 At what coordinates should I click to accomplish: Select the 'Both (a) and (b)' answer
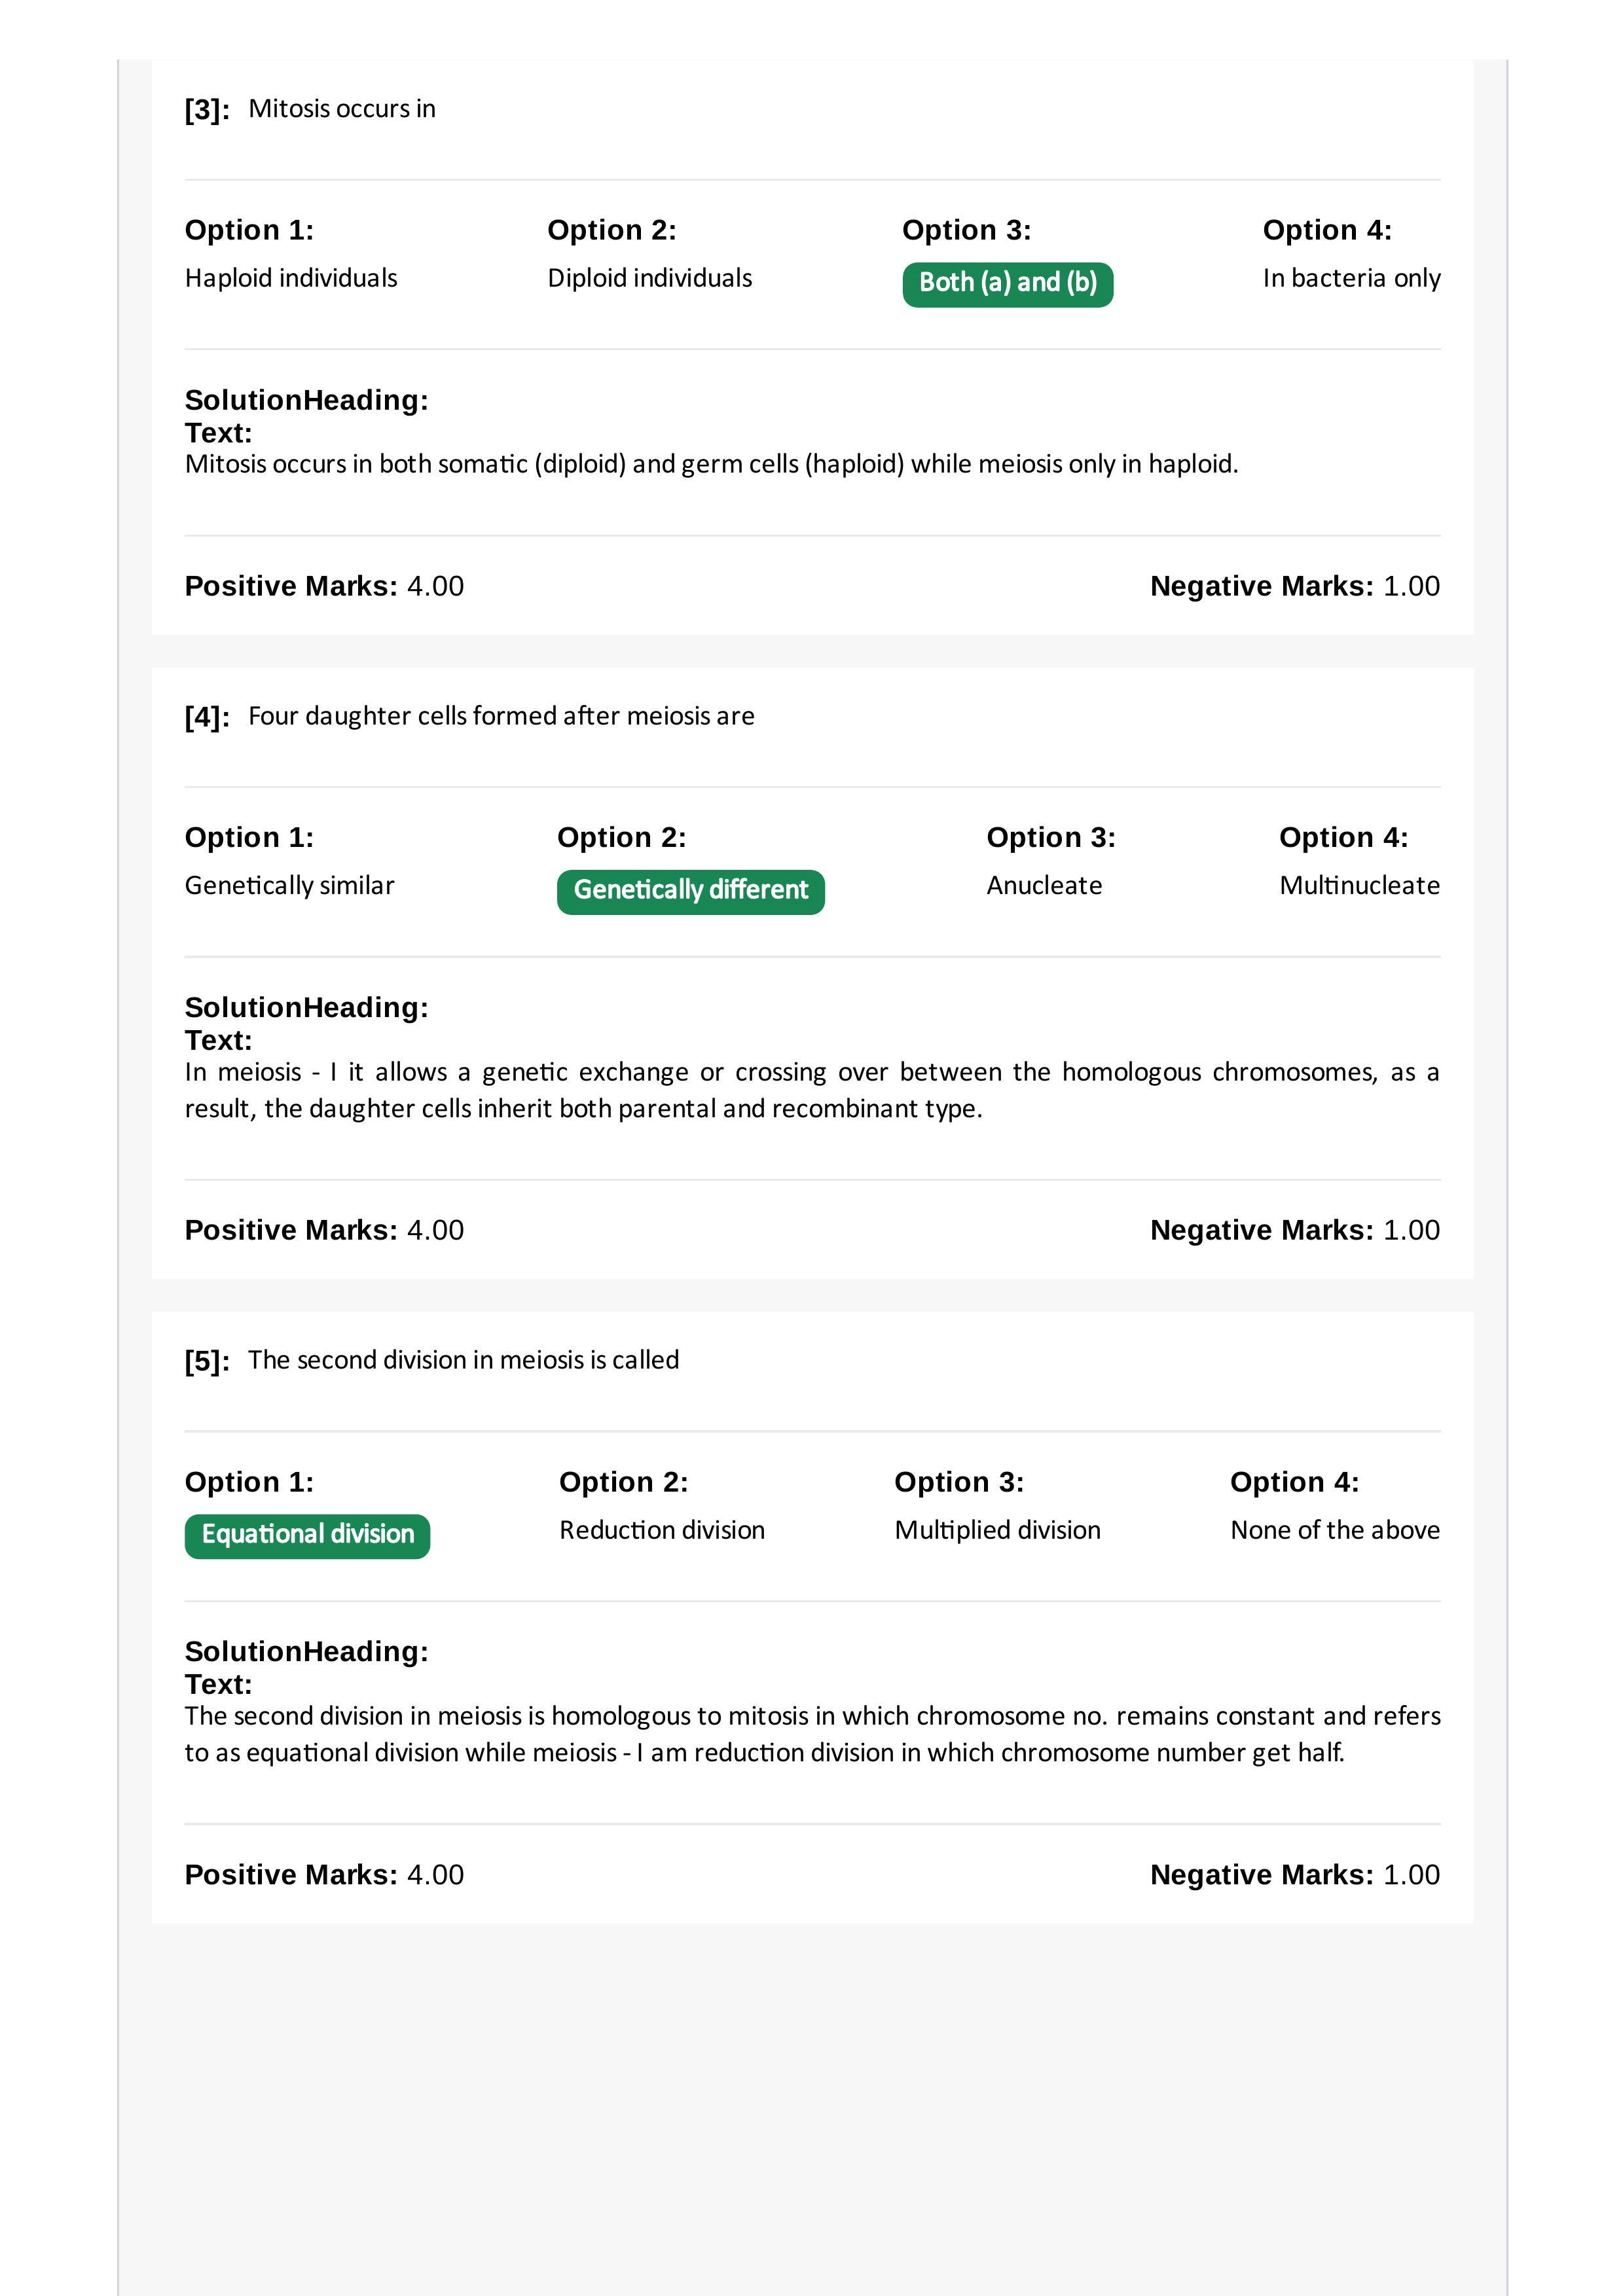(1007, 284)
